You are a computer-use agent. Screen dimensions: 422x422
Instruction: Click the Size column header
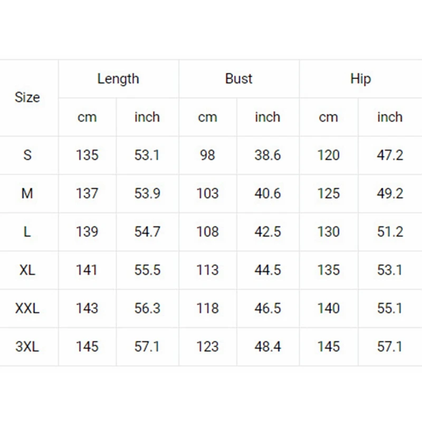point(27,98)
